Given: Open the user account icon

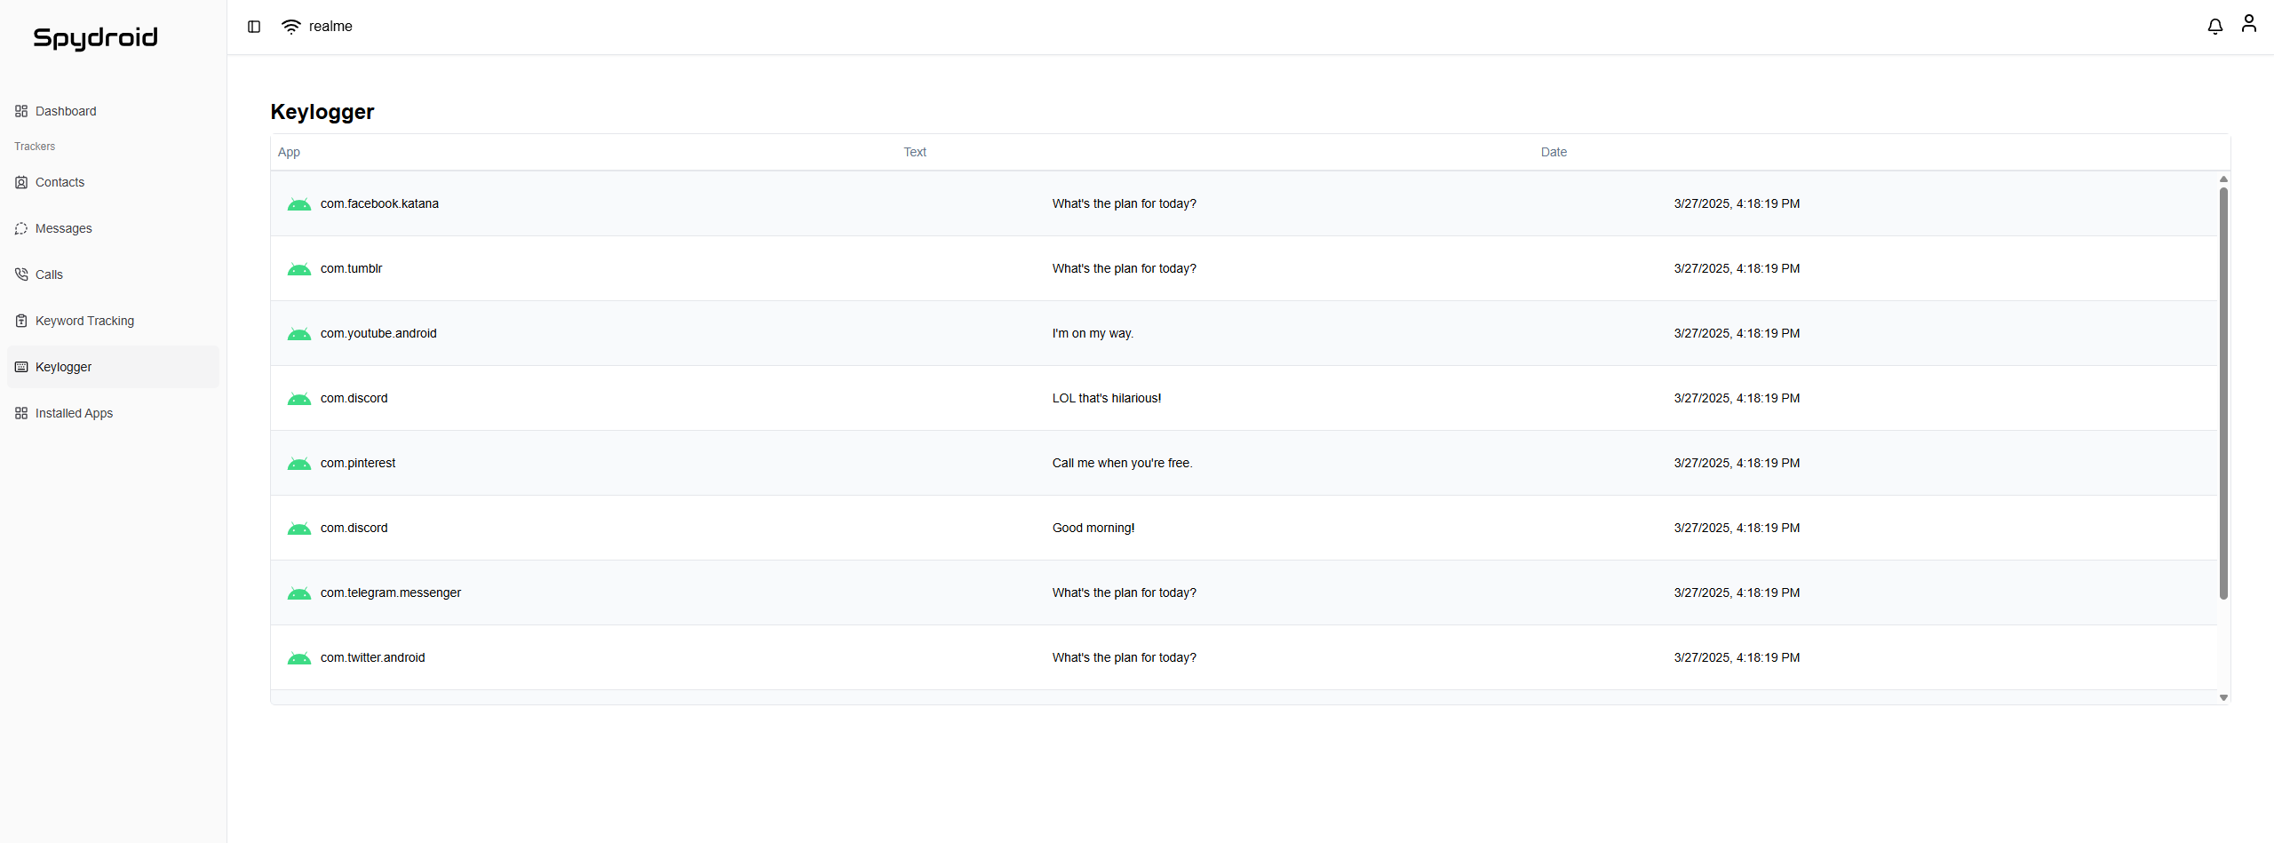Looking at the screenshot, I should 2249,24.
